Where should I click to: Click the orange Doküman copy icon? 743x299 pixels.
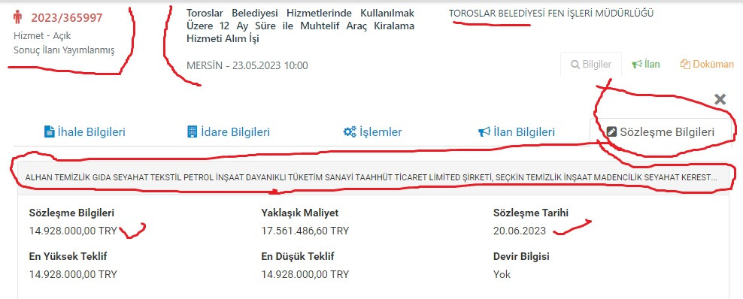[685, 65]
